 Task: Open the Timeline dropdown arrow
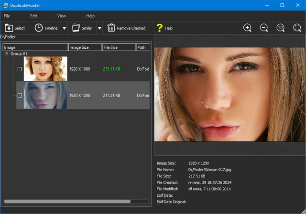64,28
